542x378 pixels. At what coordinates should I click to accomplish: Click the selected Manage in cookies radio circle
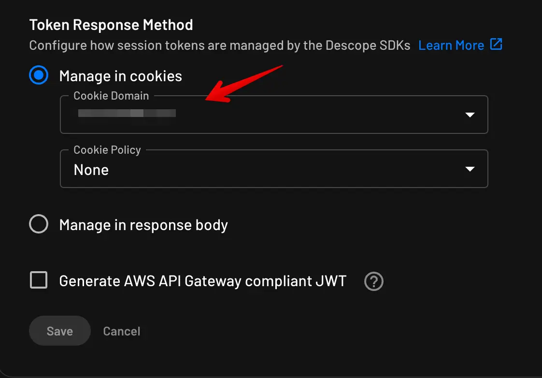tap(39, 75)
